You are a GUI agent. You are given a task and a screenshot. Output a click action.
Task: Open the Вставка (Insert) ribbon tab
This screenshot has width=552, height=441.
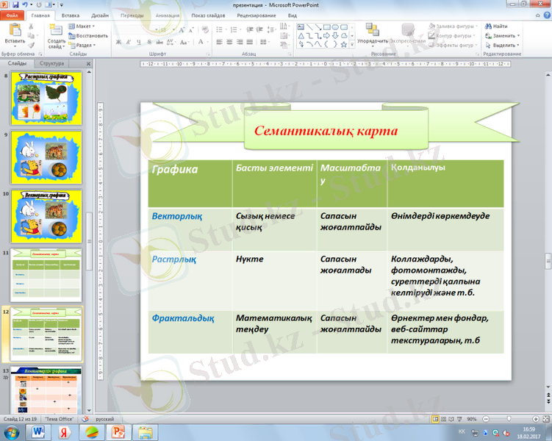pos(71,15)
